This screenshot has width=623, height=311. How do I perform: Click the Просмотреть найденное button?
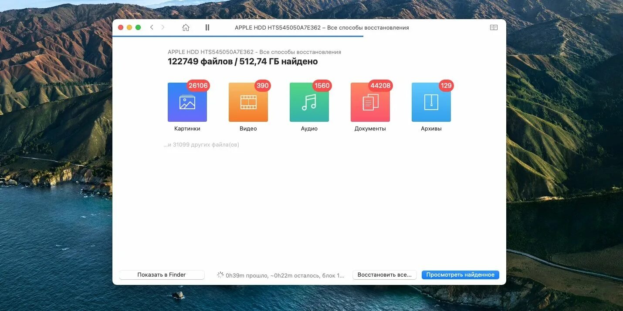click(x=460, y=275)
